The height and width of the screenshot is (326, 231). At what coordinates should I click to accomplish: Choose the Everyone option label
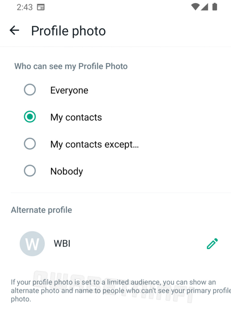coord(69,90)
